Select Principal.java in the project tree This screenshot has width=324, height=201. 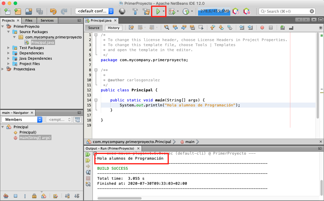coord(43,42)
